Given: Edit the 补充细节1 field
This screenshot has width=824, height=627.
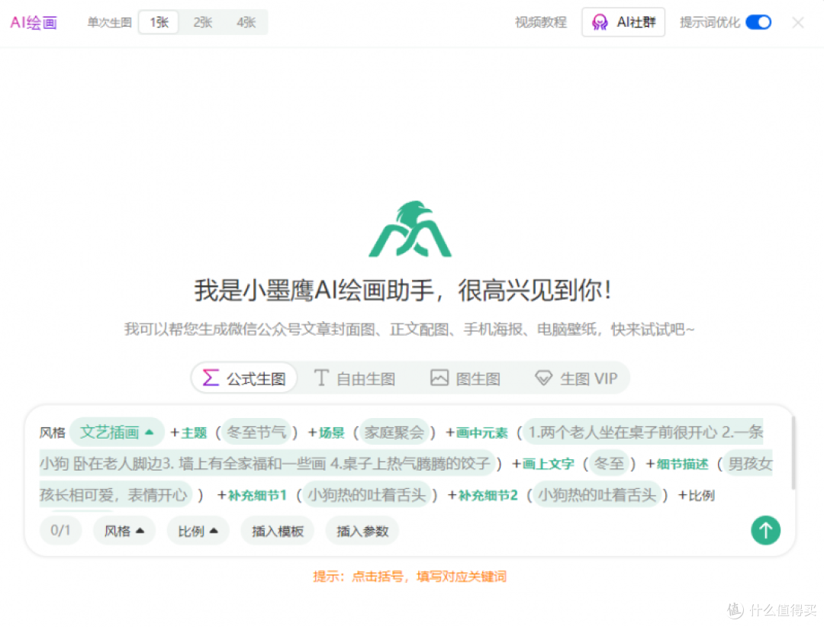Looking at the screenshot, I should pyautogui.click(x=366, y=495).
